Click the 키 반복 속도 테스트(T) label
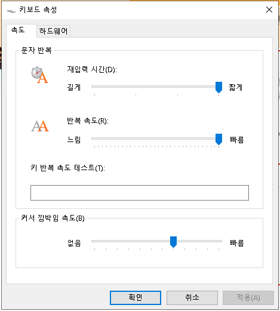 [x=67, y=168]
